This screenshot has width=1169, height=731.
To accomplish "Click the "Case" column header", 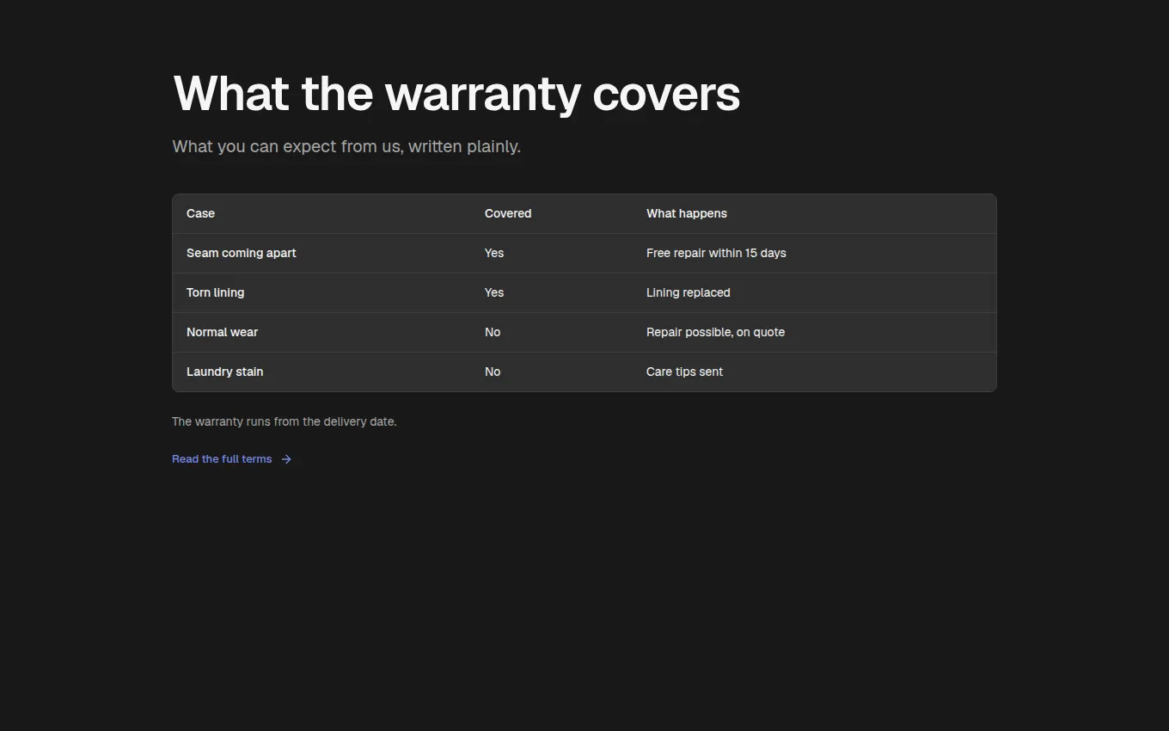I will [x=321, y=213].
